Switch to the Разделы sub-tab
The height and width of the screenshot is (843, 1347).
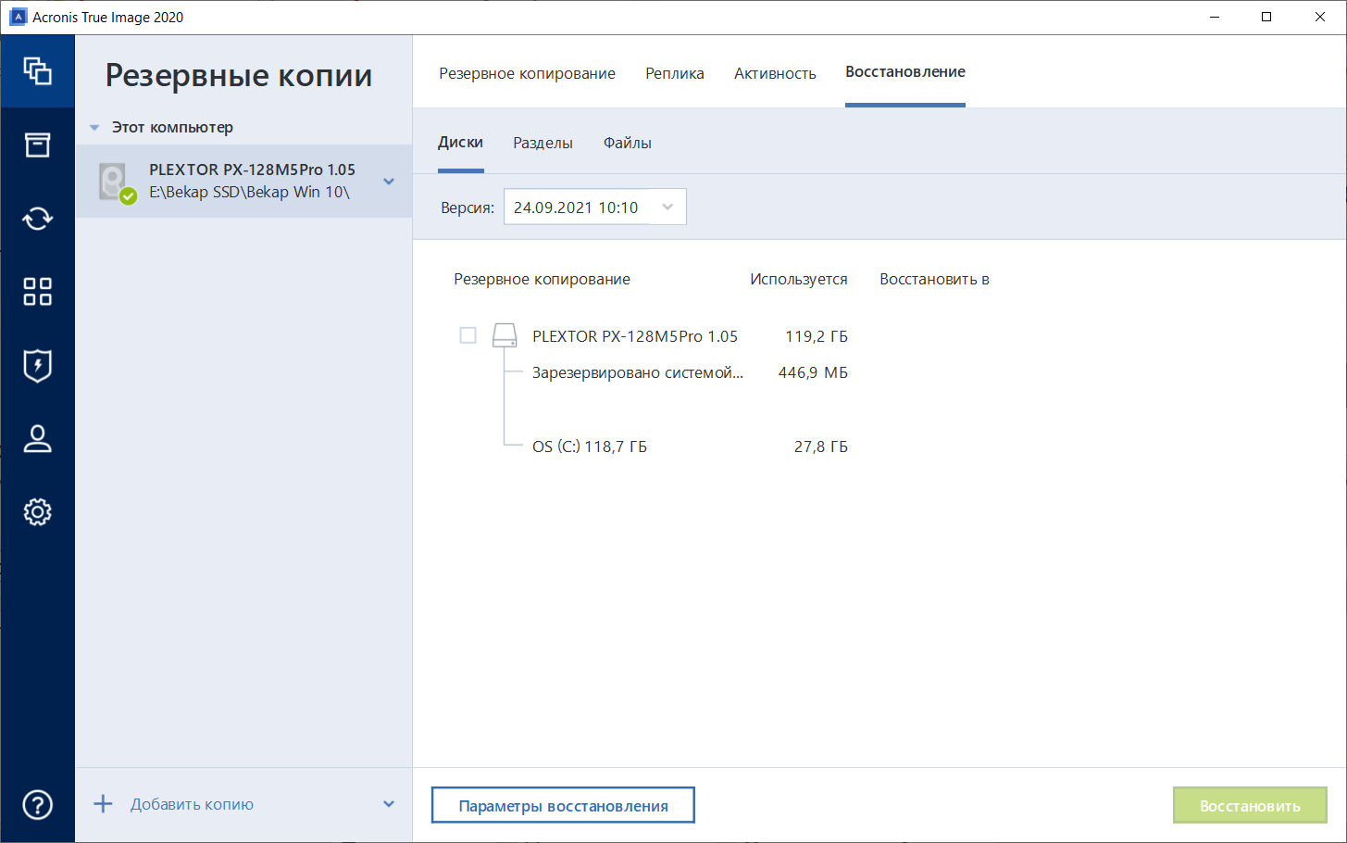pyautogui.click(x=543, y=143)
